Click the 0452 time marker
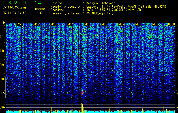Viewport: 178px width, 113px height. (x=36, y=24)
